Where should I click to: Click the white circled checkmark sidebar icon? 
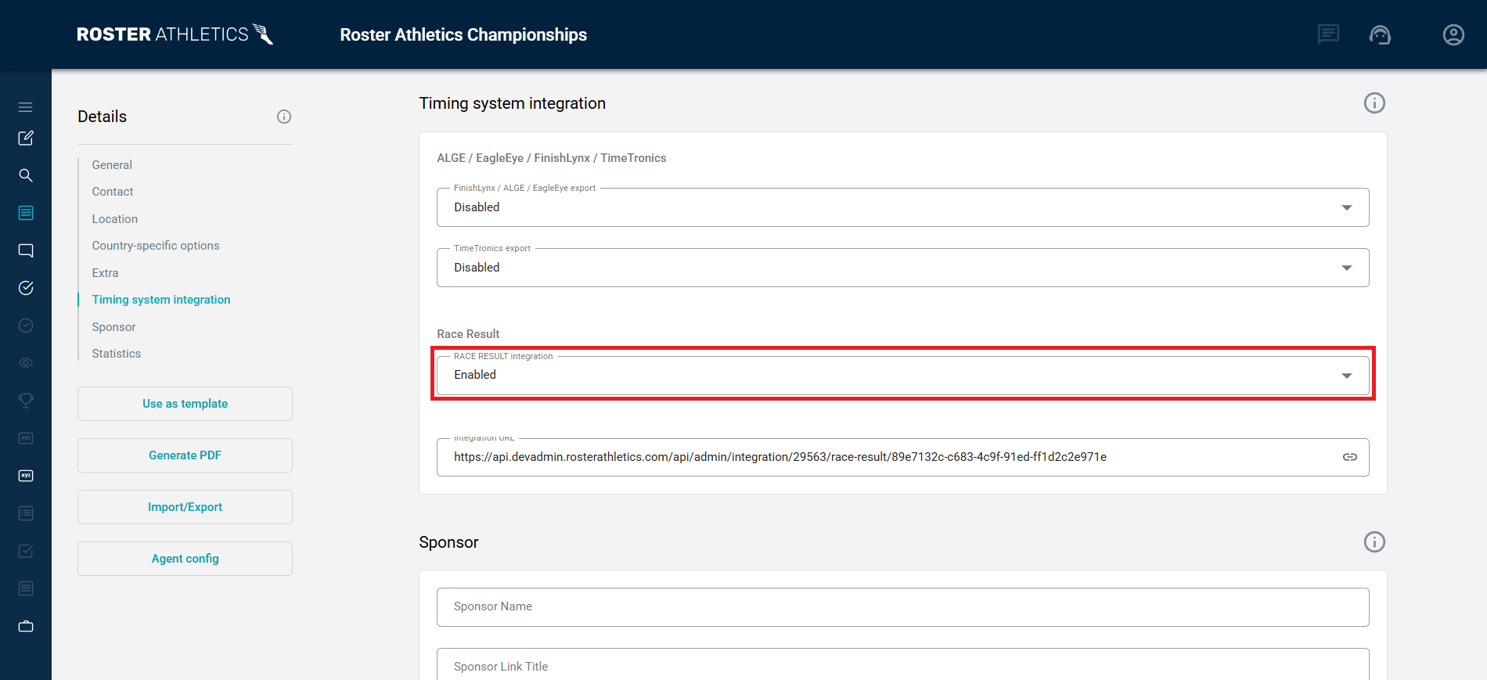click(26, 288)
